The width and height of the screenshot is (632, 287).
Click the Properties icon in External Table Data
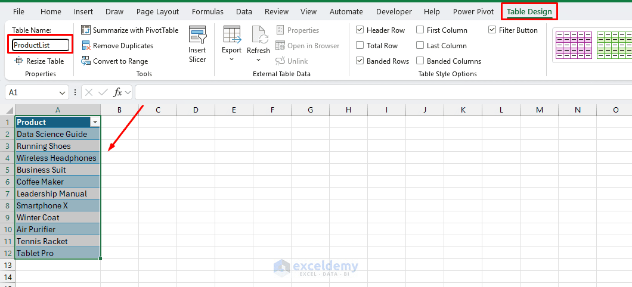[280, 30]
